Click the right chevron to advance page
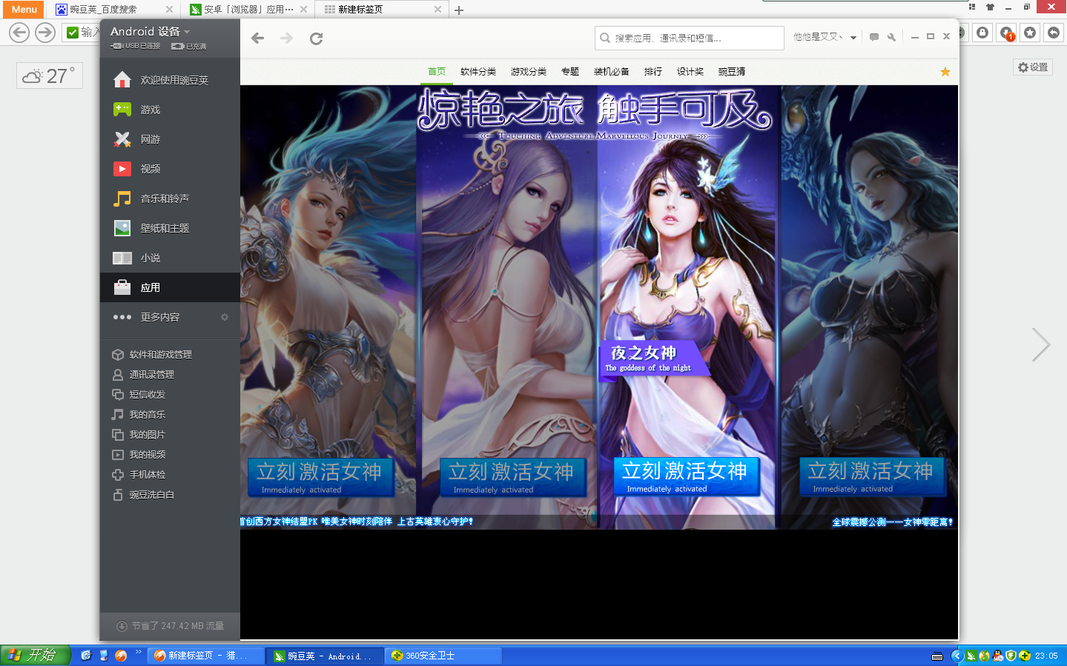1067x666 pixels. (x=1041, y=344)
